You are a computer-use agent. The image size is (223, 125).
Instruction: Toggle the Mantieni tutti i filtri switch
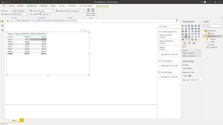pyautogui.click(x=189, y=76)
